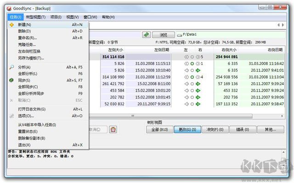294x183 pixels.
Task: Toggle the center circle in the top summary row
Action: [x=192, y=57]
